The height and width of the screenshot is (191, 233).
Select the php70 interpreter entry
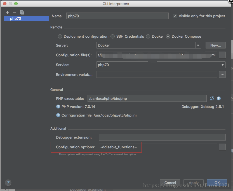click(26, 18)
